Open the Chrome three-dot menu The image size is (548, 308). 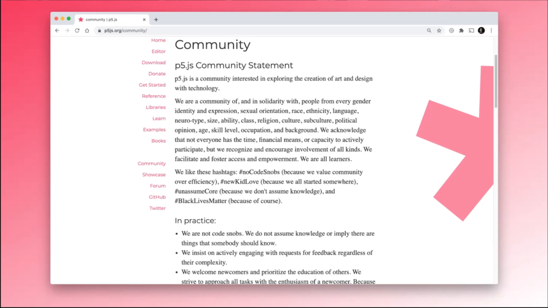pos(491,30)
